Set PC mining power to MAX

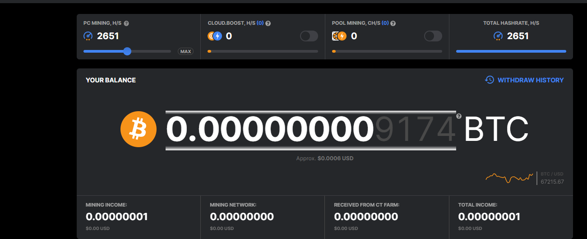tap(185, 51)
